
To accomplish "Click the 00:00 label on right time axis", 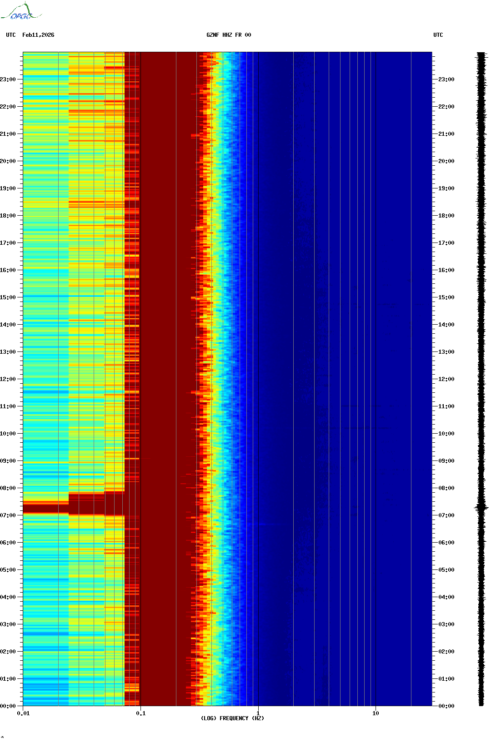I will [446, 706].
